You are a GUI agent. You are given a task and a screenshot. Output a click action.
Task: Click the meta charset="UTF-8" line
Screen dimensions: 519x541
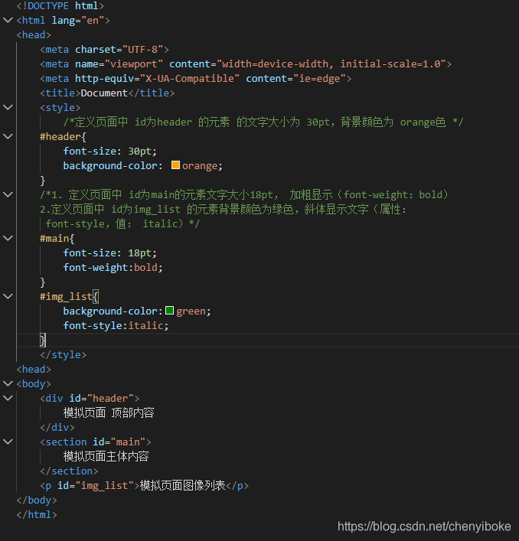[x=105, y=50]
